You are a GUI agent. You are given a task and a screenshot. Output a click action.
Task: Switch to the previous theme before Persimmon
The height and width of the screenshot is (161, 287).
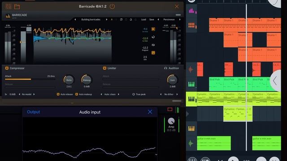[158, 20]
